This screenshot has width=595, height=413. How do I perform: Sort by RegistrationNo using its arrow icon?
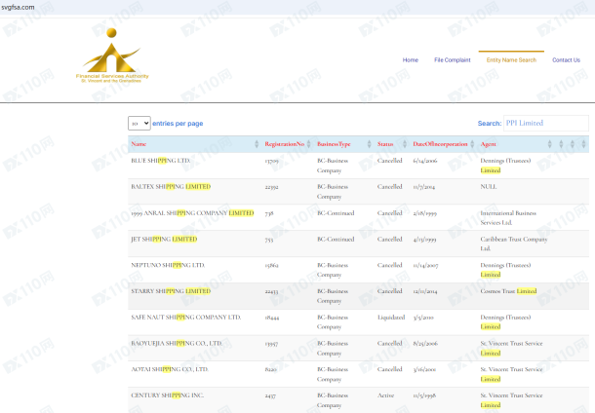click(x=308, y=144)
